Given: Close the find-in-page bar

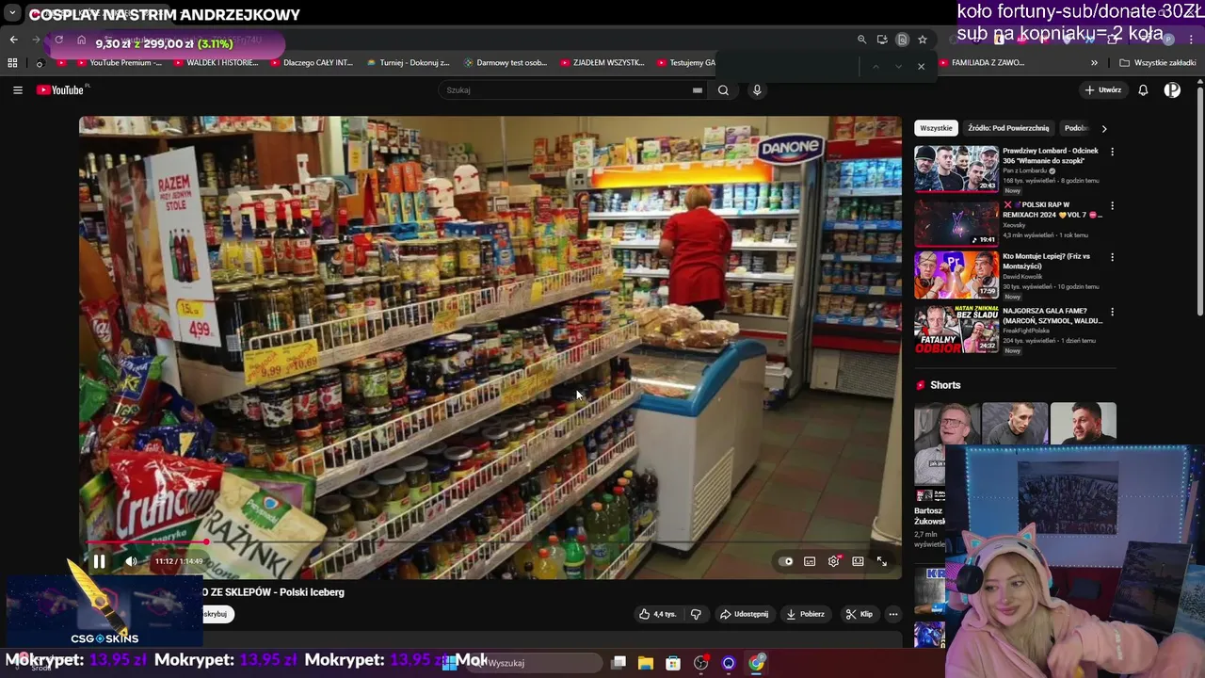Looking at the screenshot, I should point(921,66).
